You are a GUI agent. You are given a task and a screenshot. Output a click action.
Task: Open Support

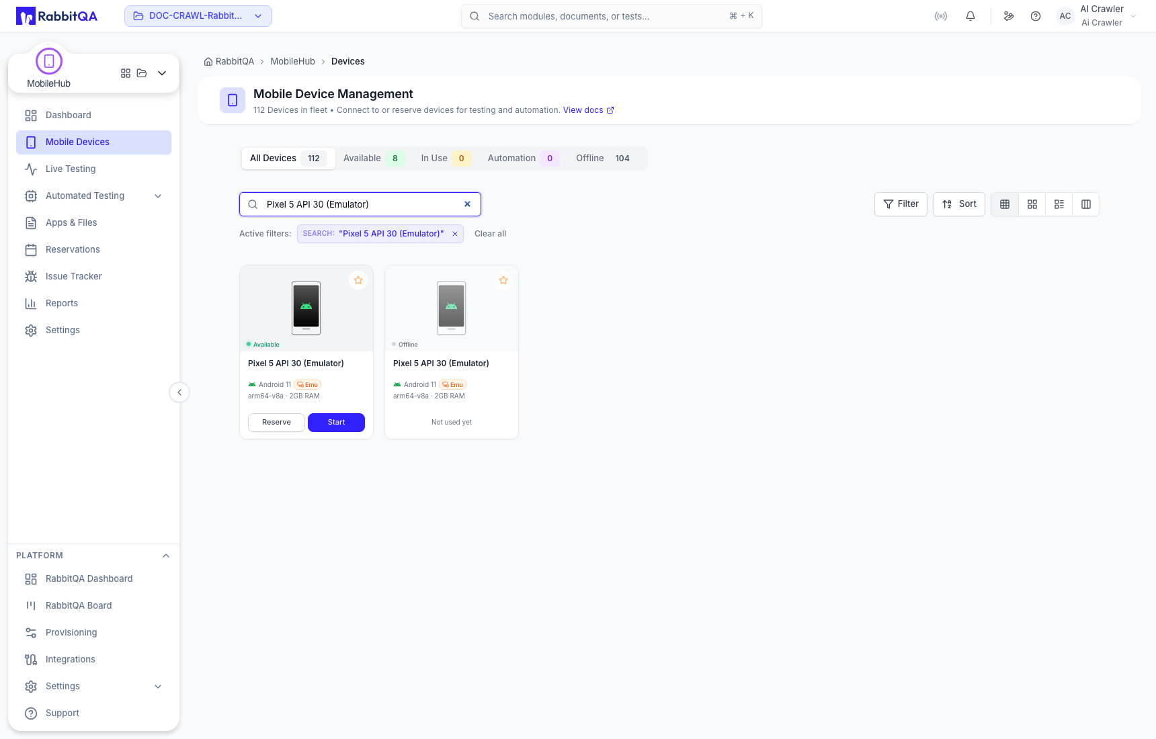point(93,713)
